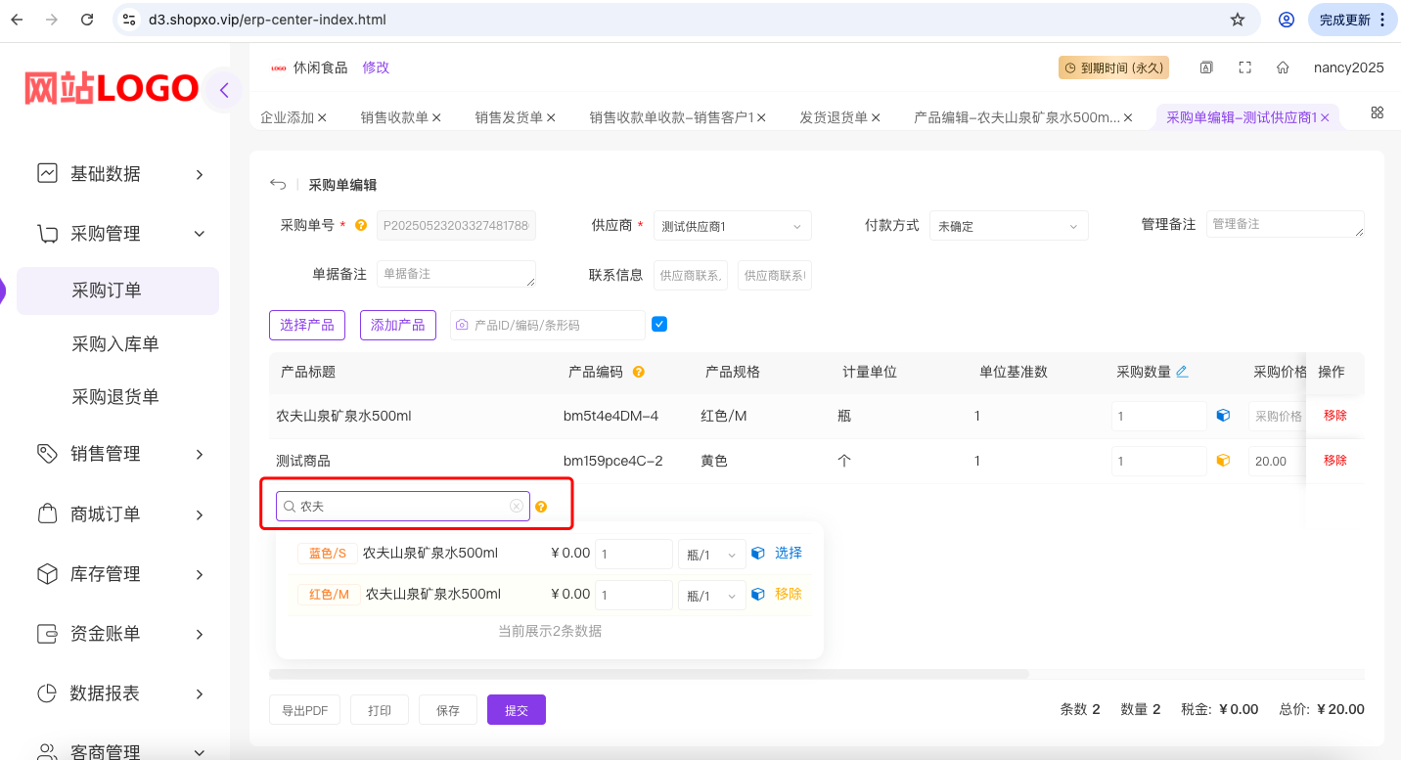This screenshot has height=760, width=1401.
Task: Open the 供应商 dropdown
Action: [733, 226]
